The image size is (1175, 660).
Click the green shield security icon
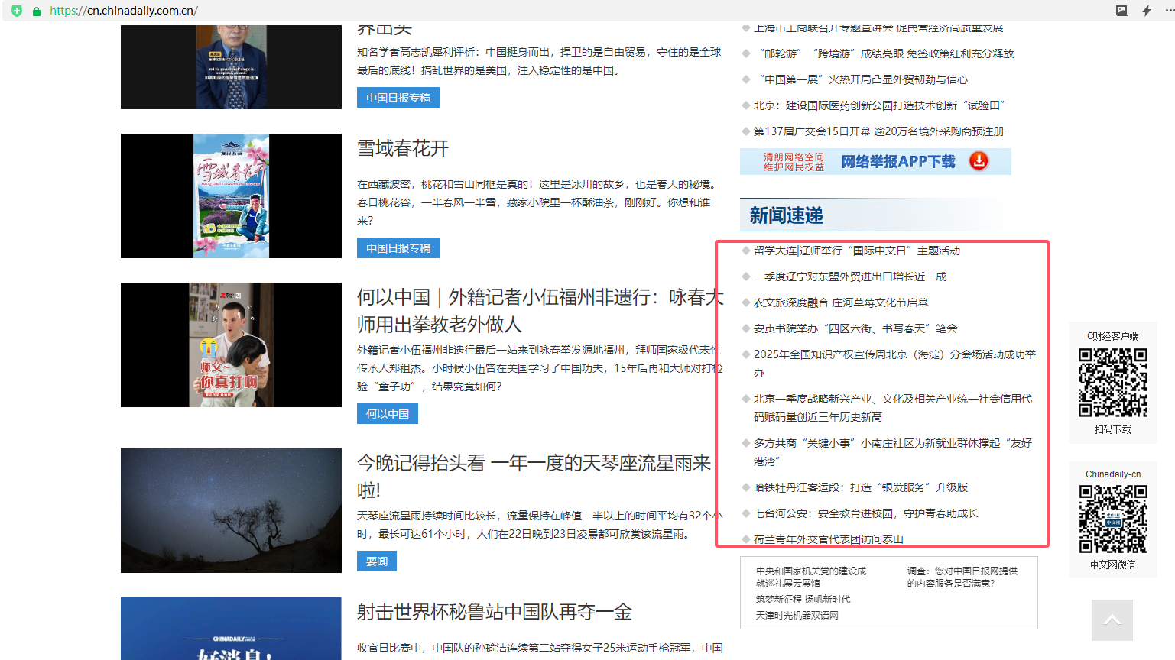17,11
